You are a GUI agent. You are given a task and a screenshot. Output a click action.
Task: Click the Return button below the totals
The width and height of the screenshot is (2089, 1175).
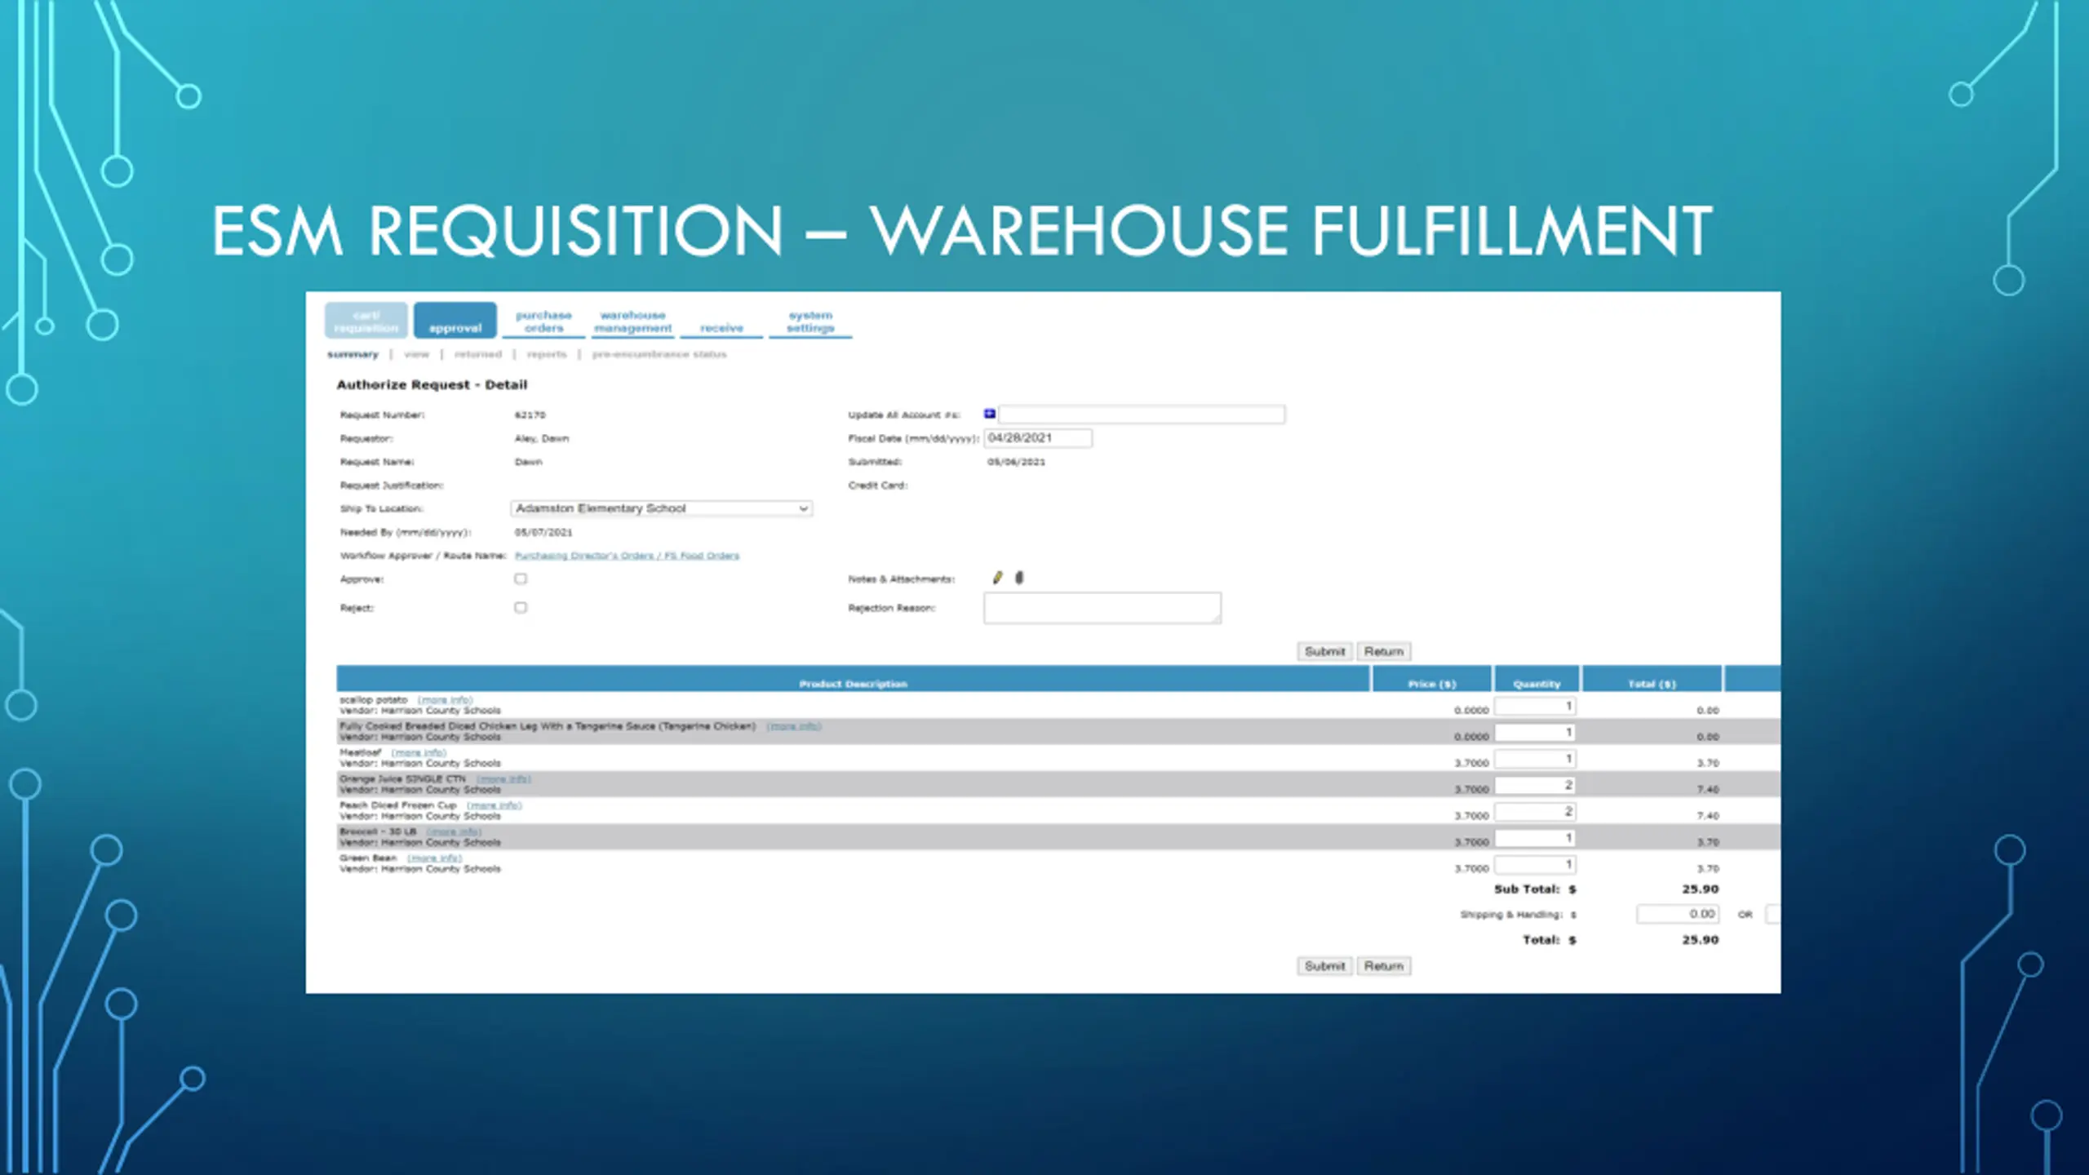point(1384,965)
